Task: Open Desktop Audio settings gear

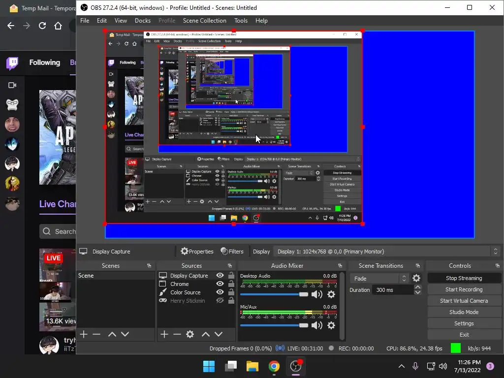Action: pyautogui.click(x=331, y=294)
